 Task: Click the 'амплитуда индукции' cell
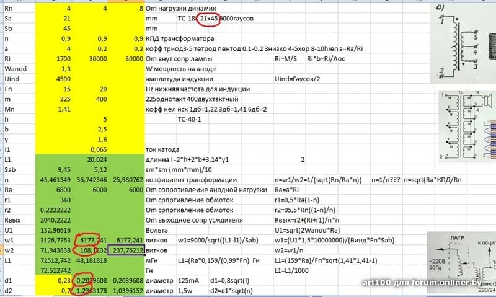(x=179, y=79)
